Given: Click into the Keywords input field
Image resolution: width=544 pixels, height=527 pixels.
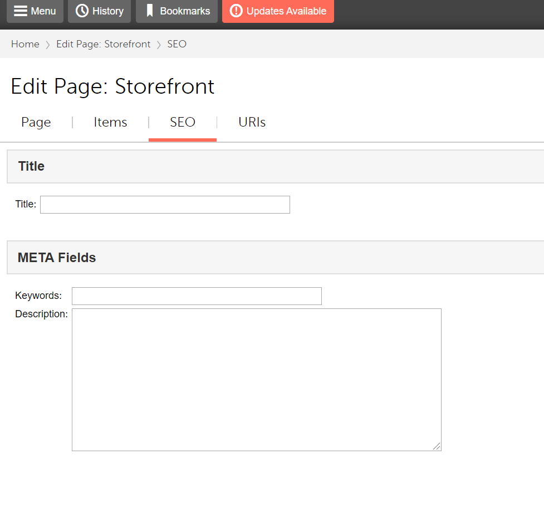Looking at the screenshot, I should [197, 296].
